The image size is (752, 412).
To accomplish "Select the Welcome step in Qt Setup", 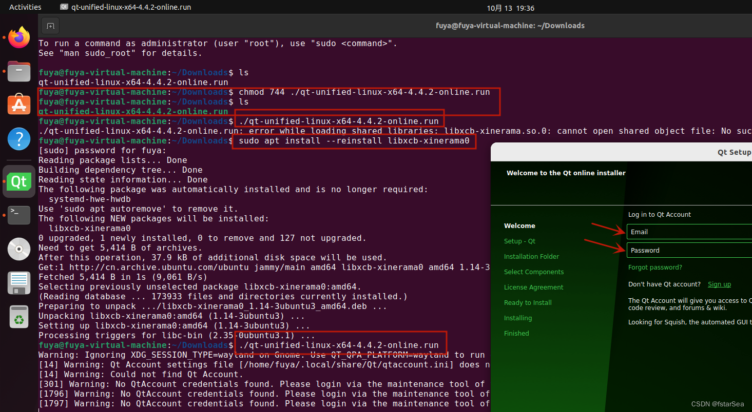I will [519, 226].
